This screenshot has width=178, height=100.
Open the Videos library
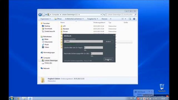point(46,47)
